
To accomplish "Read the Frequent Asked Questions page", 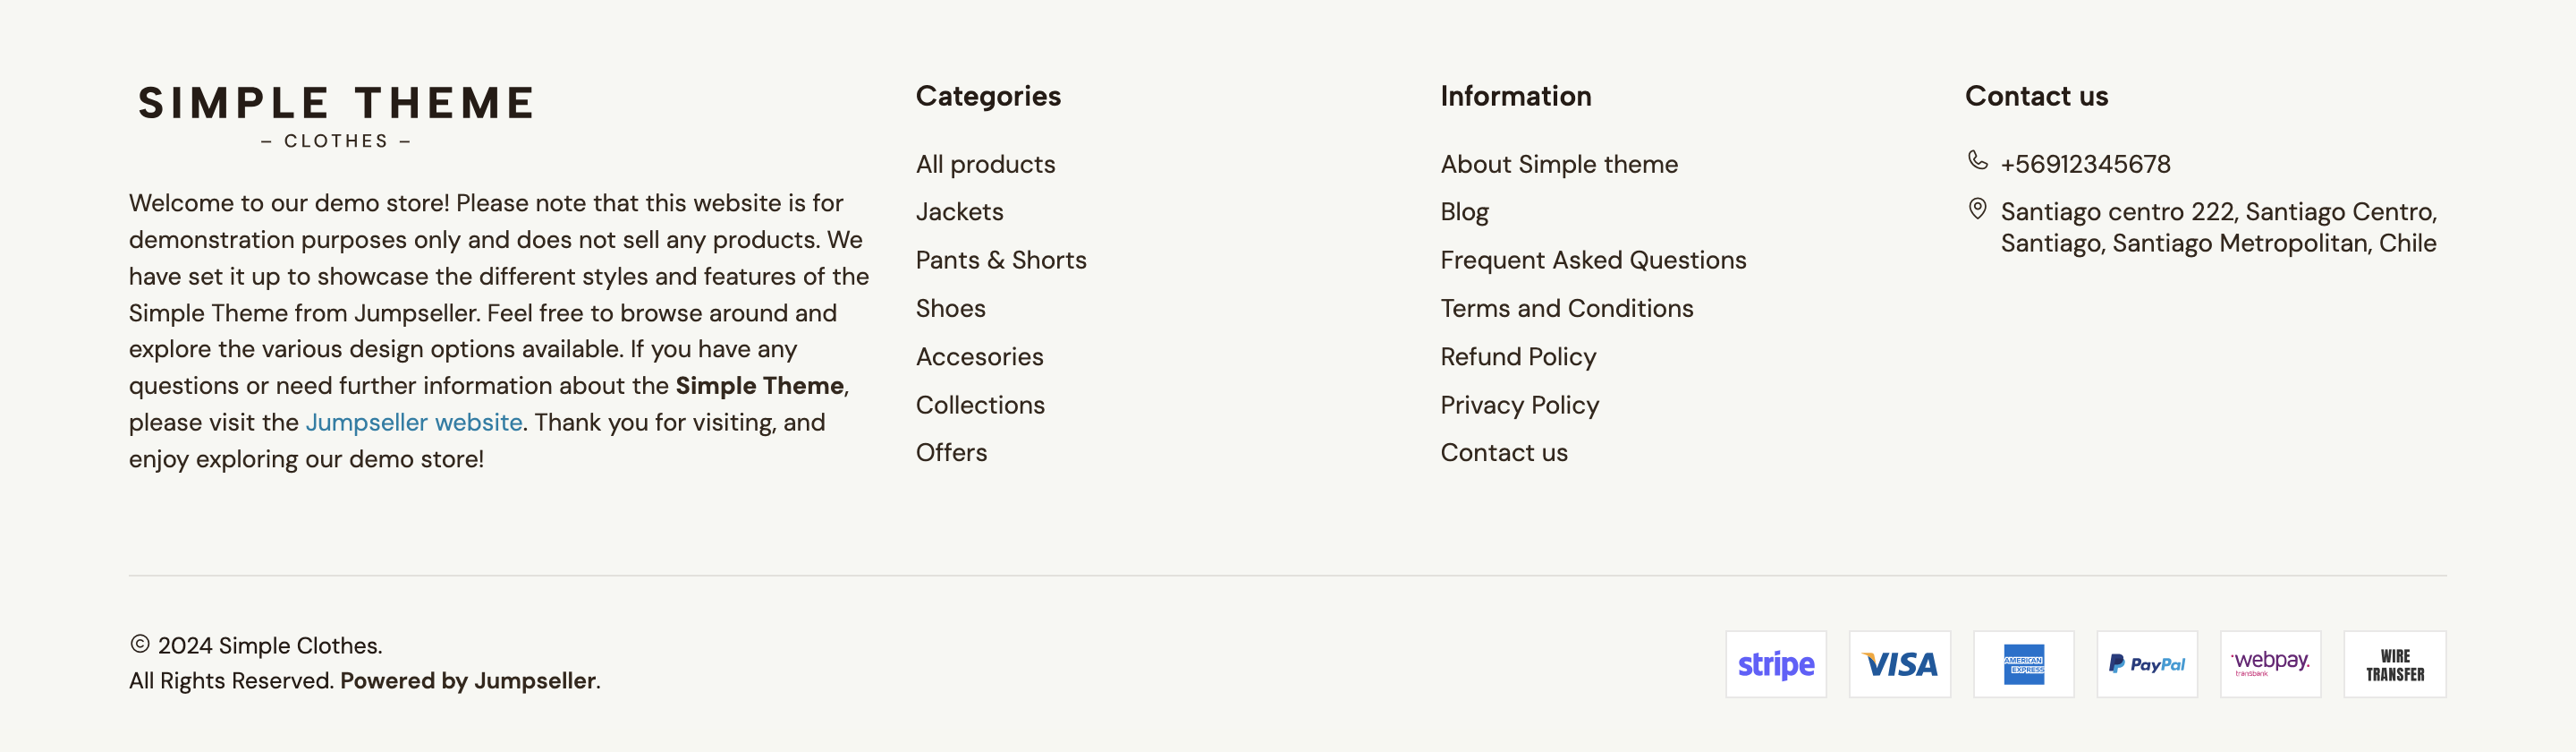I will 1593,261.
